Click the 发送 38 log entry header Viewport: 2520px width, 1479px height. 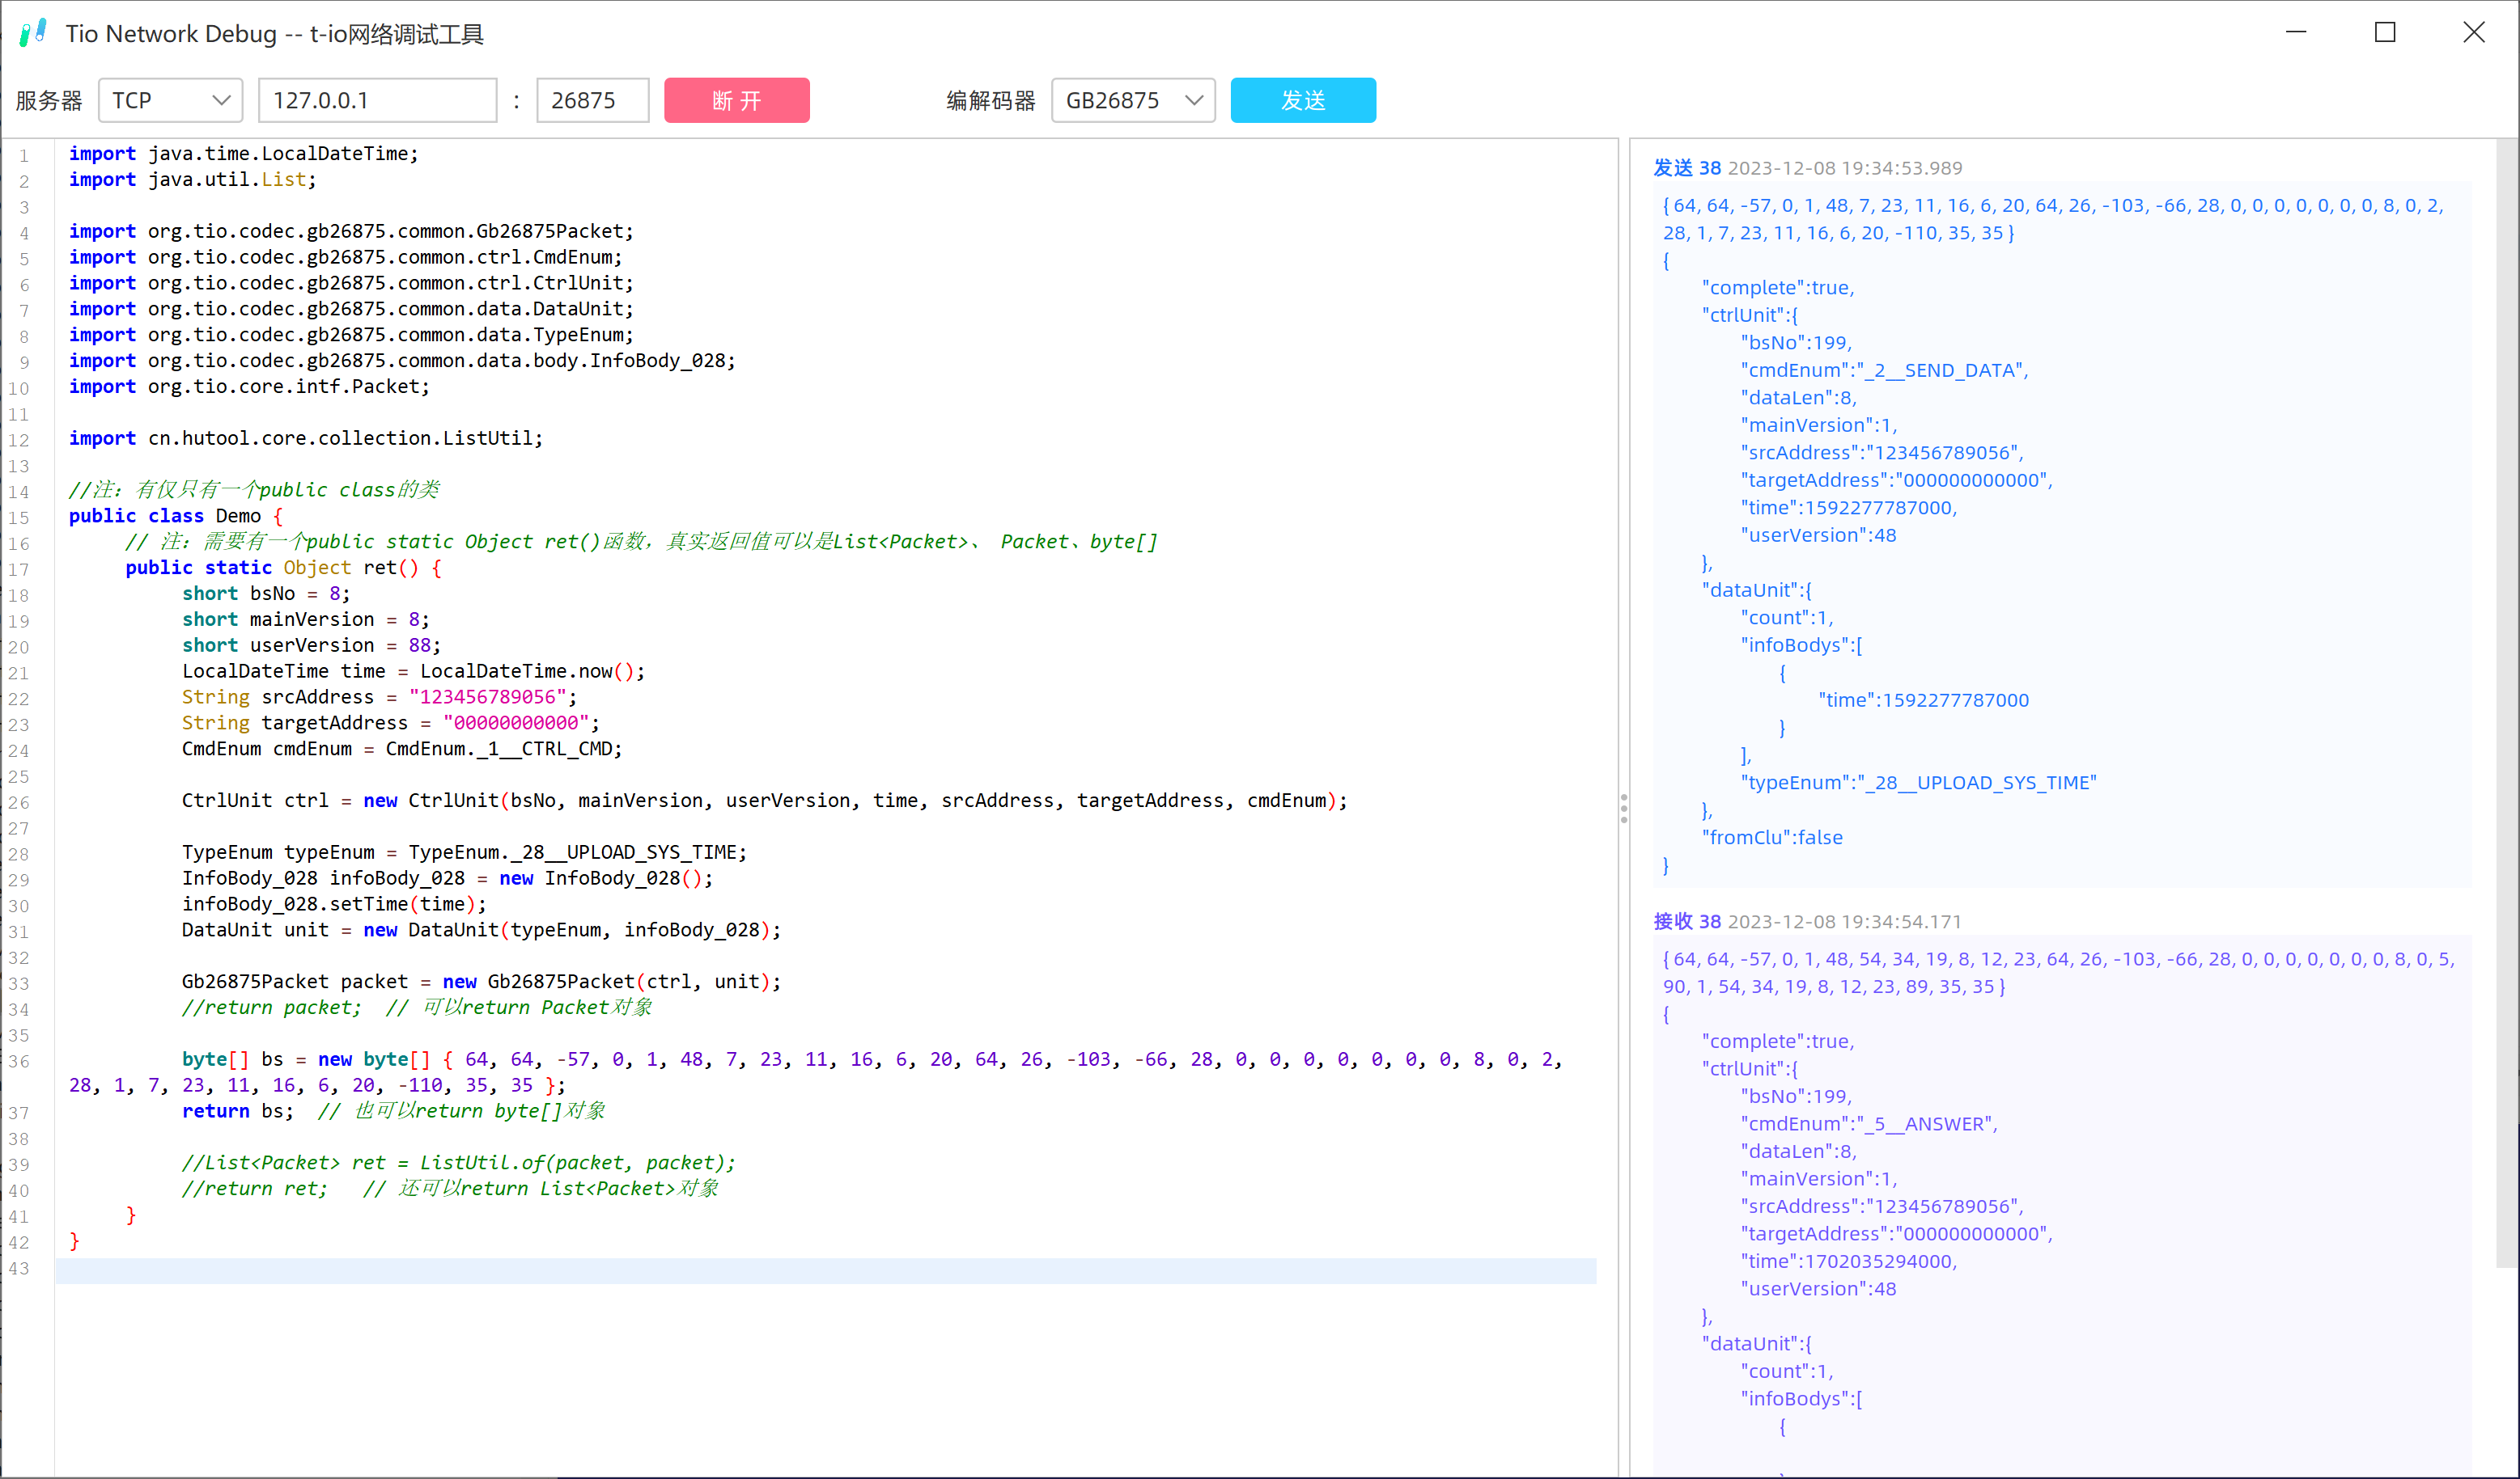point(1807,168)
